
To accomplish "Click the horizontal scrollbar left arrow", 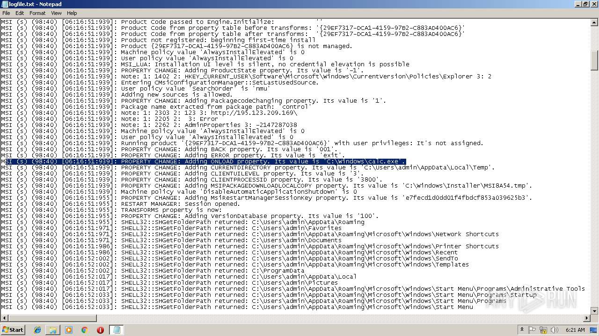I will coord(4,318).
